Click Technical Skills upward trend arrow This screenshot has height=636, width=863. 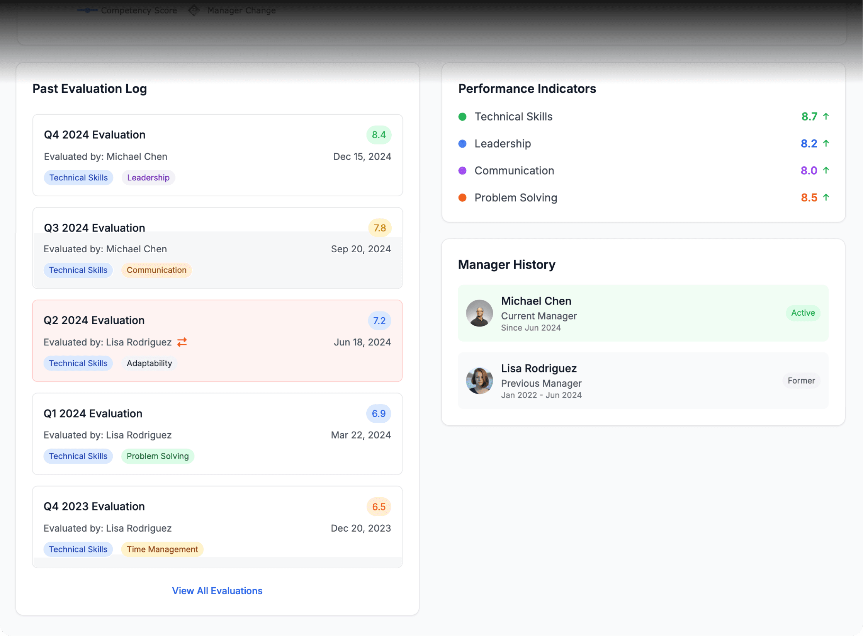(826, 116)
